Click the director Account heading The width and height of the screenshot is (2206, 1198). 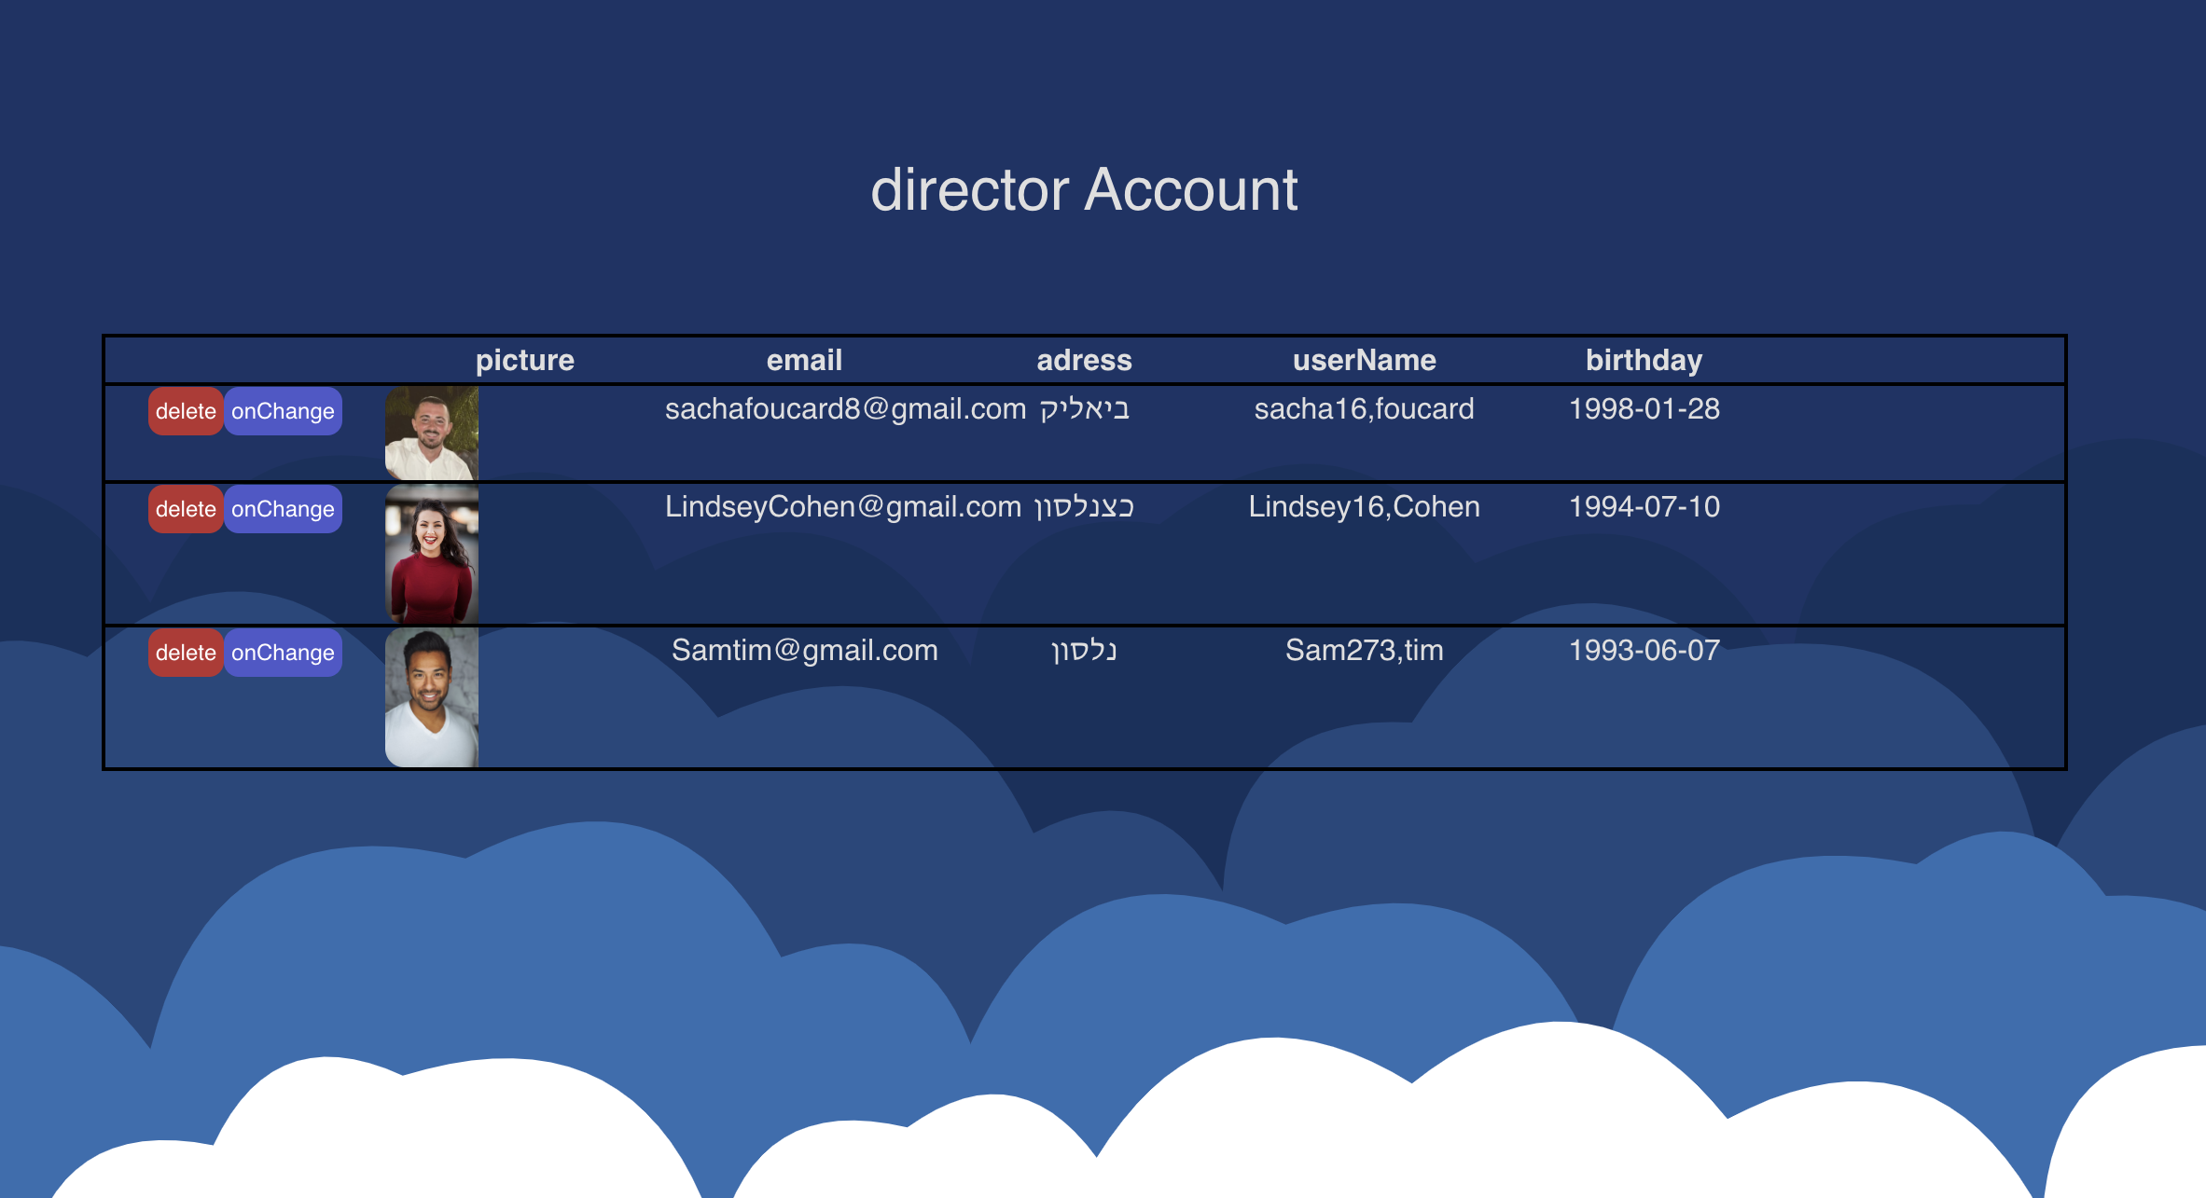[x=1084, y=190]
